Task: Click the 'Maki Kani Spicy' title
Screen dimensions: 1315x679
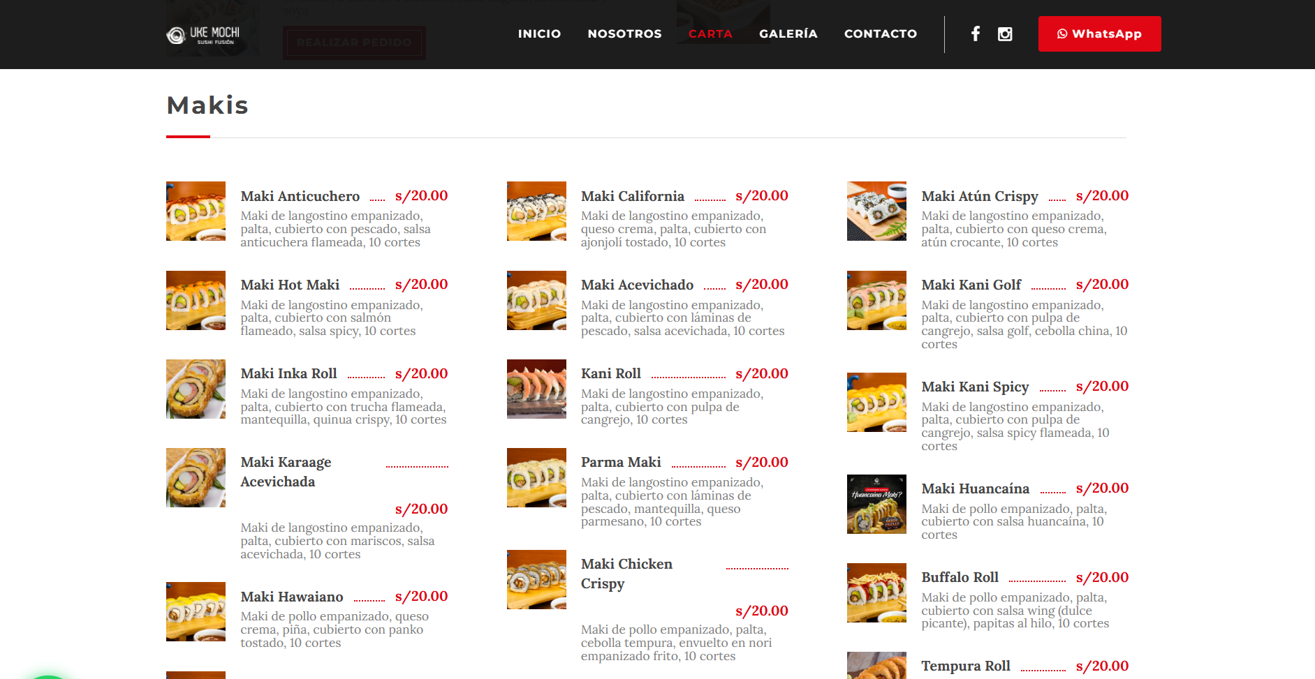Action: [x=975, y=387]
